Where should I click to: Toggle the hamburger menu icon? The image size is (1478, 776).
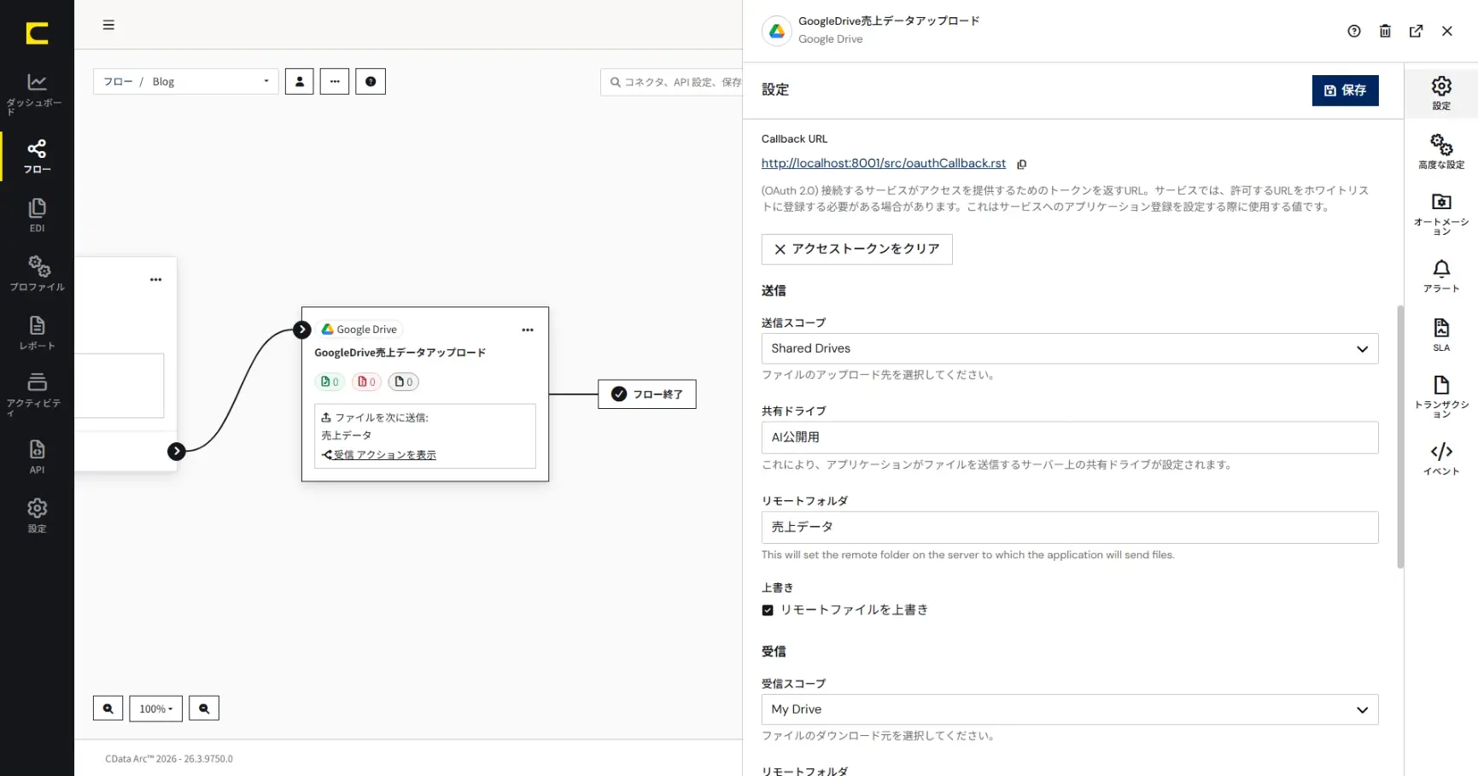[108, 25]
